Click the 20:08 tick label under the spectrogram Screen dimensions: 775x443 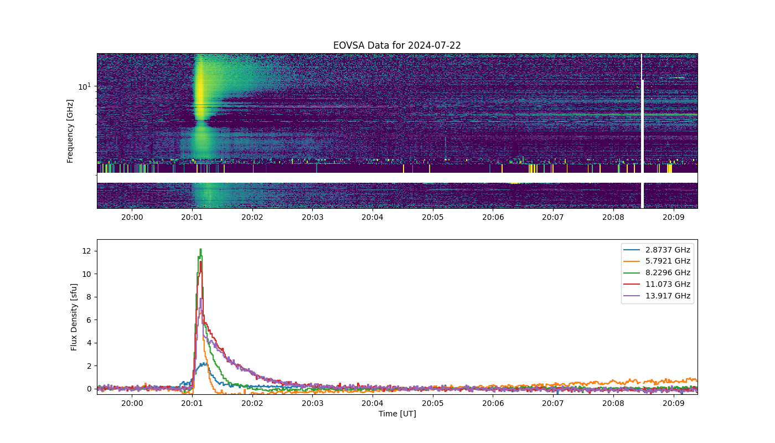point(613,218)
